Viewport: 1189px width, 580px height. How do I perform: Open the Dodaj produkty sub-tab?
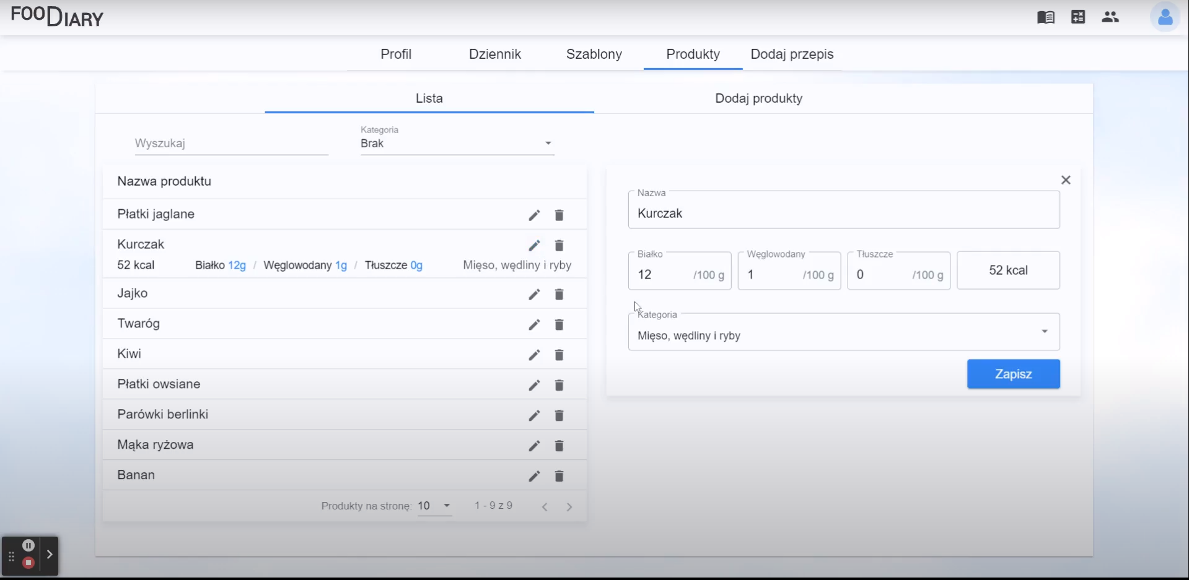click(759, 98)
